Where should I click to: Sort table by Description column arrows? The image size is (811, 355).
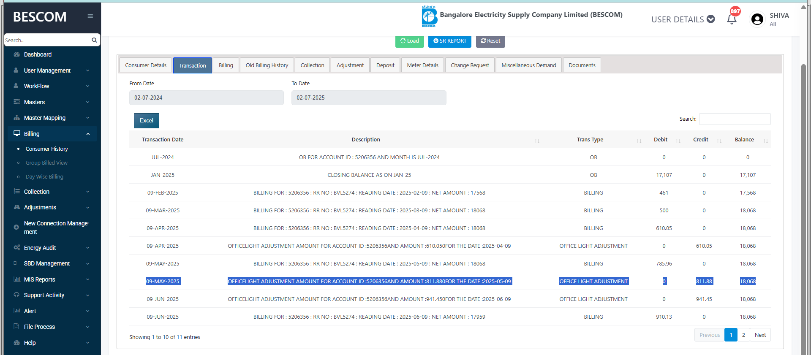(x=537, y=141)
